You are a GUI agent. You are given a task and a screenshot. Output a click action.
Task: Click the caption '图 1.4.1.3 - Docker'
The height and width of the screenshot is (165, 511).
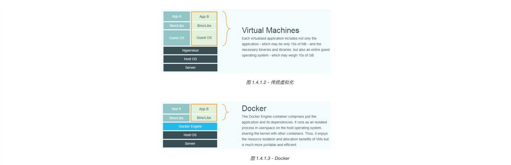270,158
